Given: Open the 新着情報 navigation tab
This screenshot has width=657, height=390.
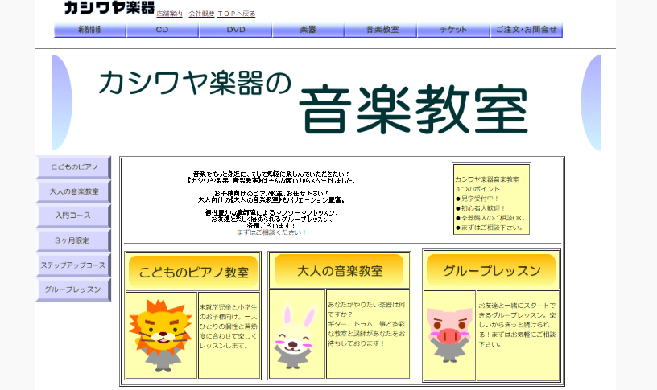Looking at the screenshot, I should [90, 30].
